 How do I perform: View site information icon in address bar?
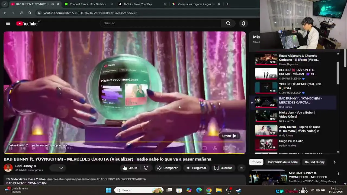39,13
